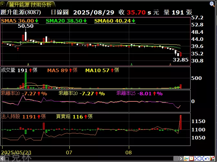Viewport: 217px width, 162px height.
Task: Click the green triangle marker near 08
Action: (x=132, y=64)
